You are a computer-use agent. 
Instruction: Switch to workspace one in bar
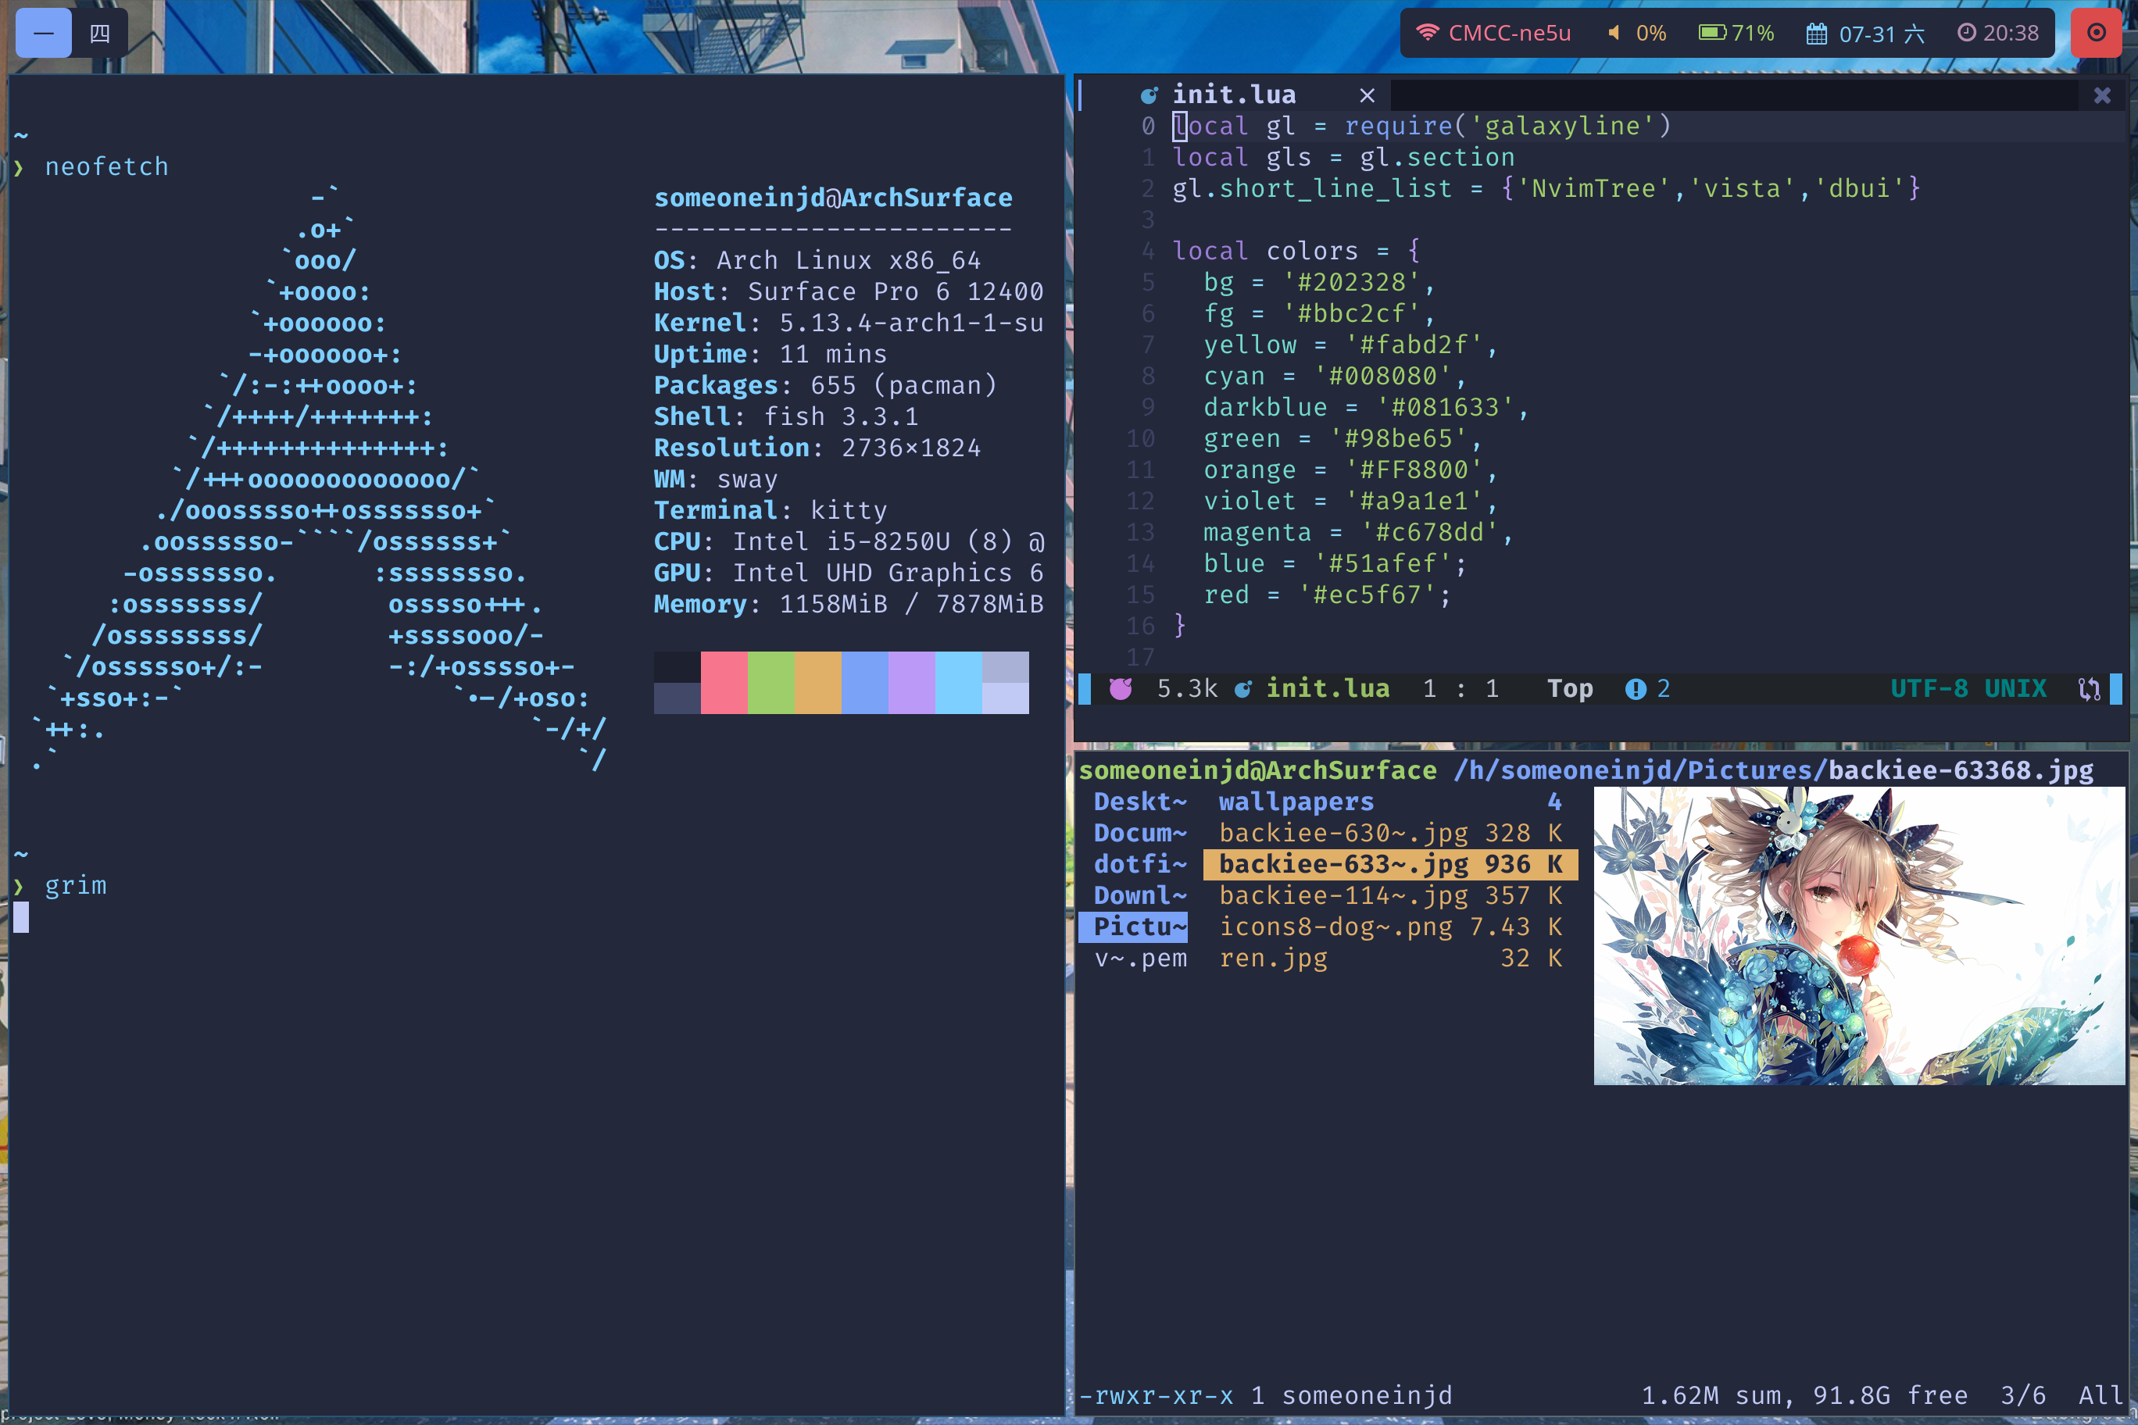[44, 34]
